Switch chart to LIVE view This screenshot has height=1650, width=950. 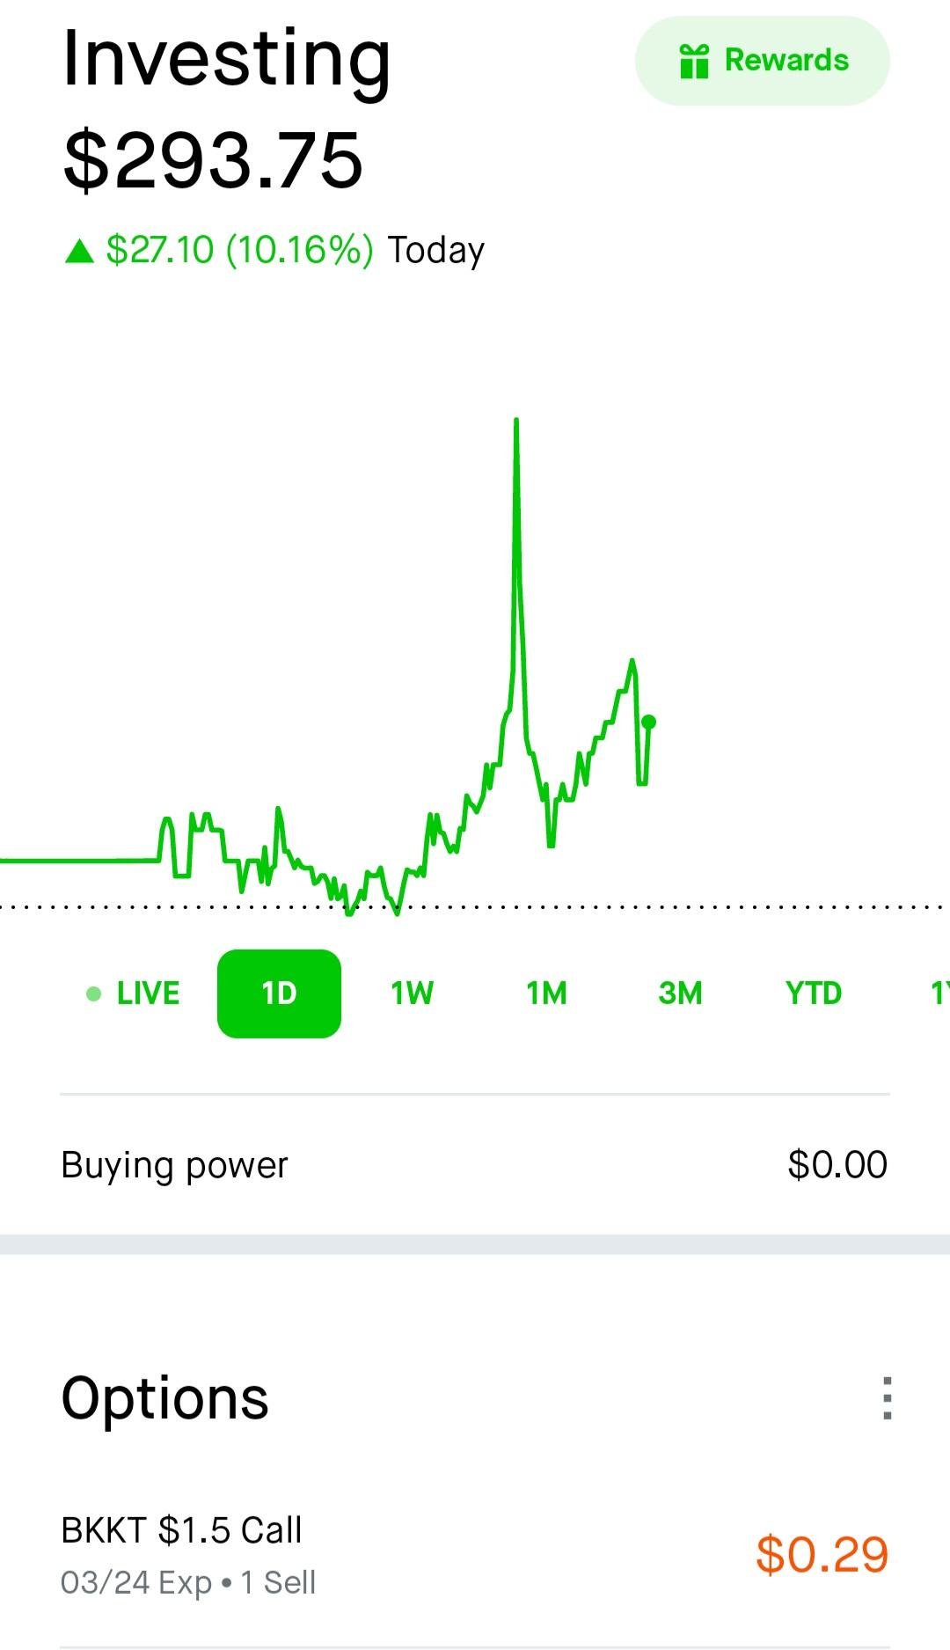[134, 994]
